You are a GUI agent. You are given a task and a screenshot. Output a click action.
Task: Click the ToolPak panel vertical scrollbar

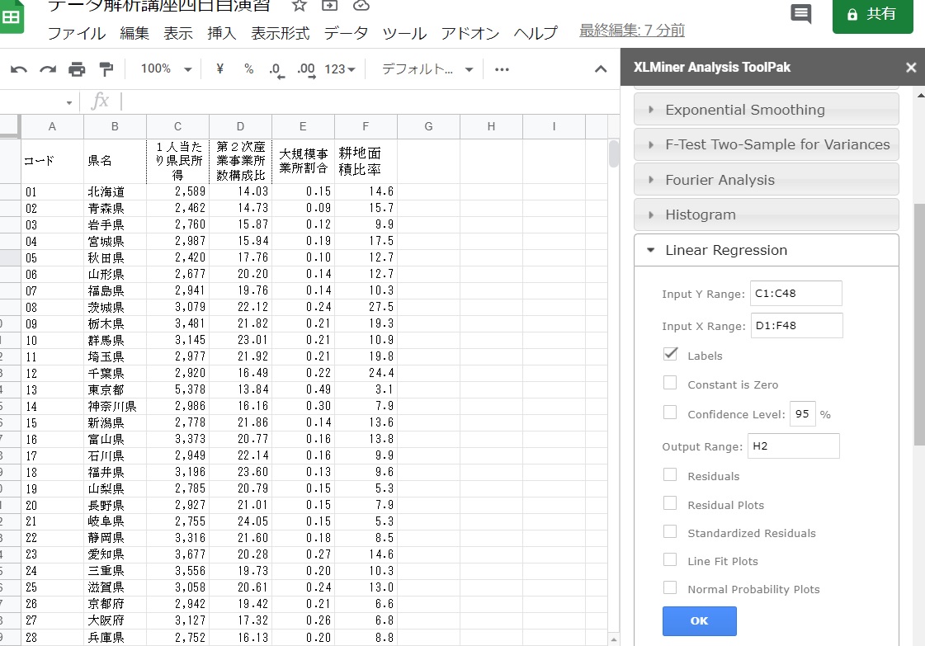click(x=920, y=324)
